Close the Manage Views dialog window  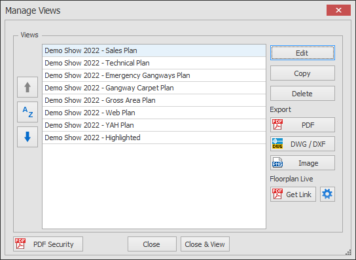(x=338, y=10)
